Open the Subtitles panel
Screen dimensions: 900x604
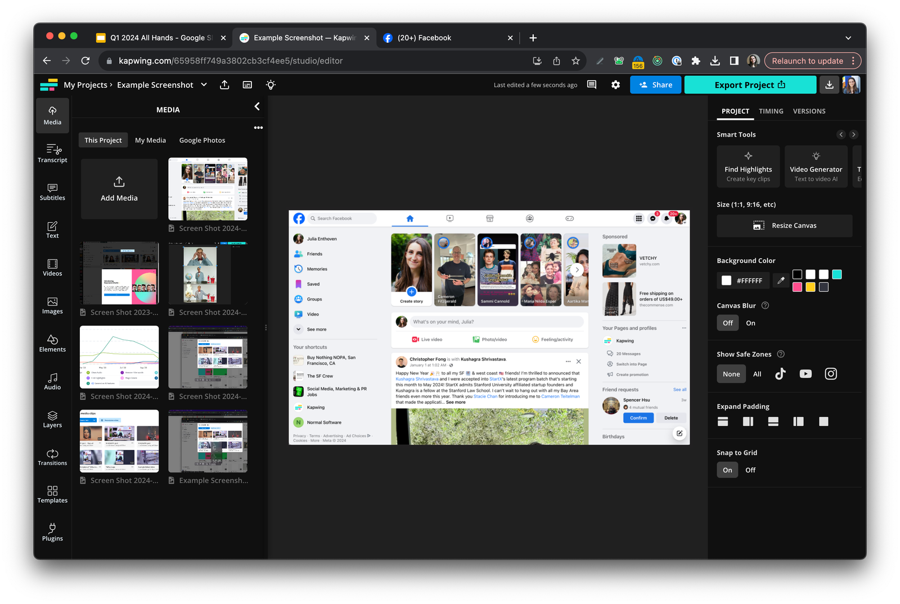pyautogui.click(x=52, y=191)
